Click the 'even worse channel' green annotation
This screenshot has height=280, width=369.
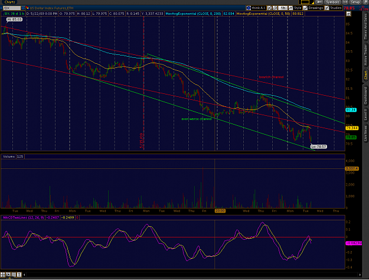(197, 119)
